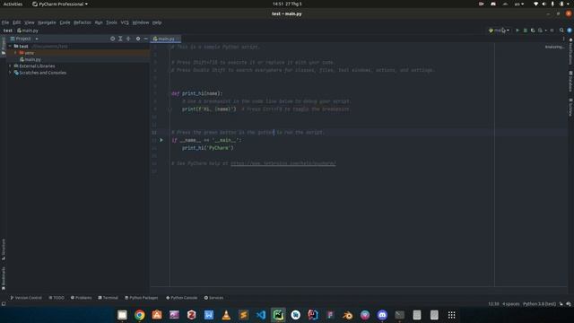Open the TODO tool window
The height and width of the screenshot is (323, 574).
pyautogui.click(x=57, y=298)
